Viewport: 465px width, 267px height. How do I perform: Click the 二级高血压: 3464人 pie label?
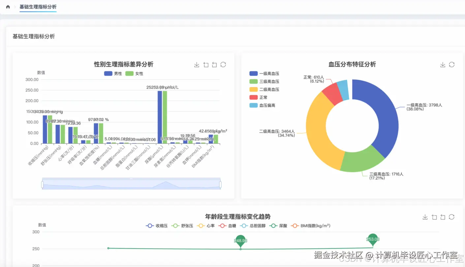pyautogui.click(x=277, y=133)
